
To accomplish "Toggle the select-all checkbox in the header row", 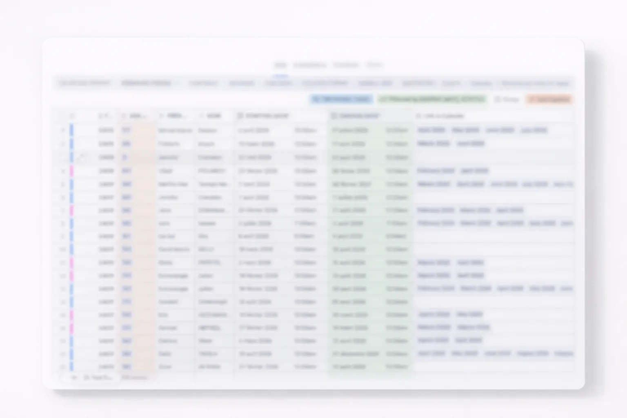I will pos(73,116).
